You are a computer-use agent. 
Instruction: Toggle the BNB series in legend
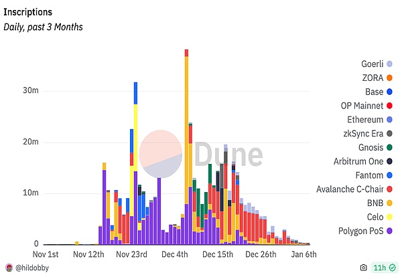374,203
